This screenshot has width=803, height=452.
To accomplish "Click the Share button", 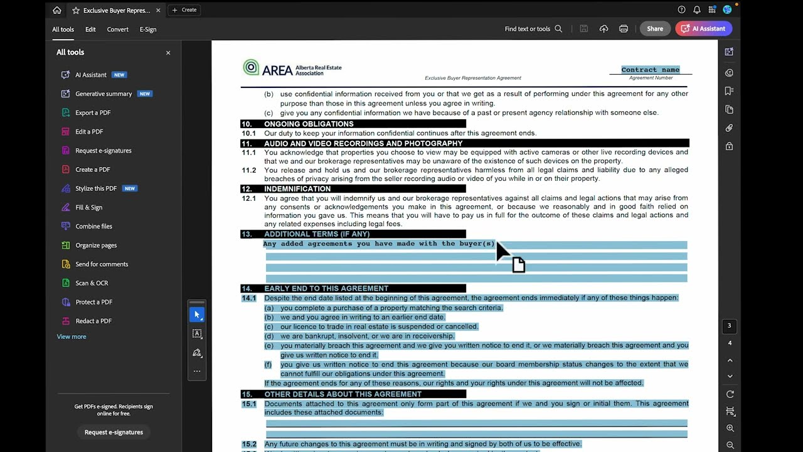I will click(655, 29).
